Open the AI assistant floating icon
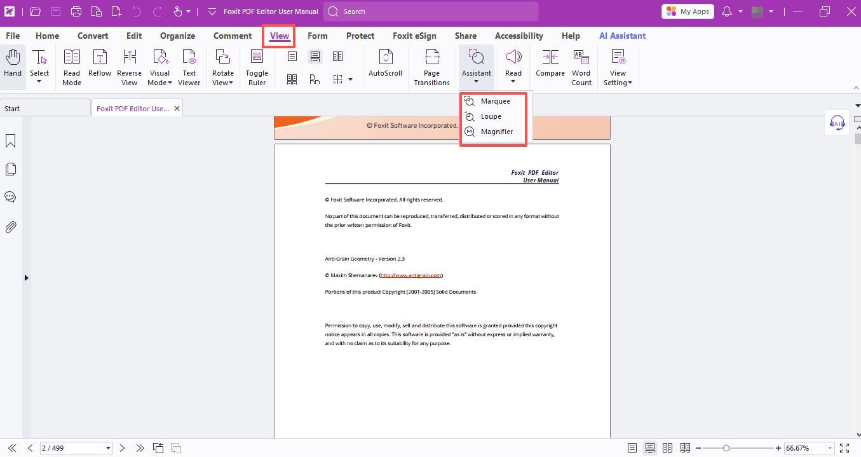 [837, 123]
